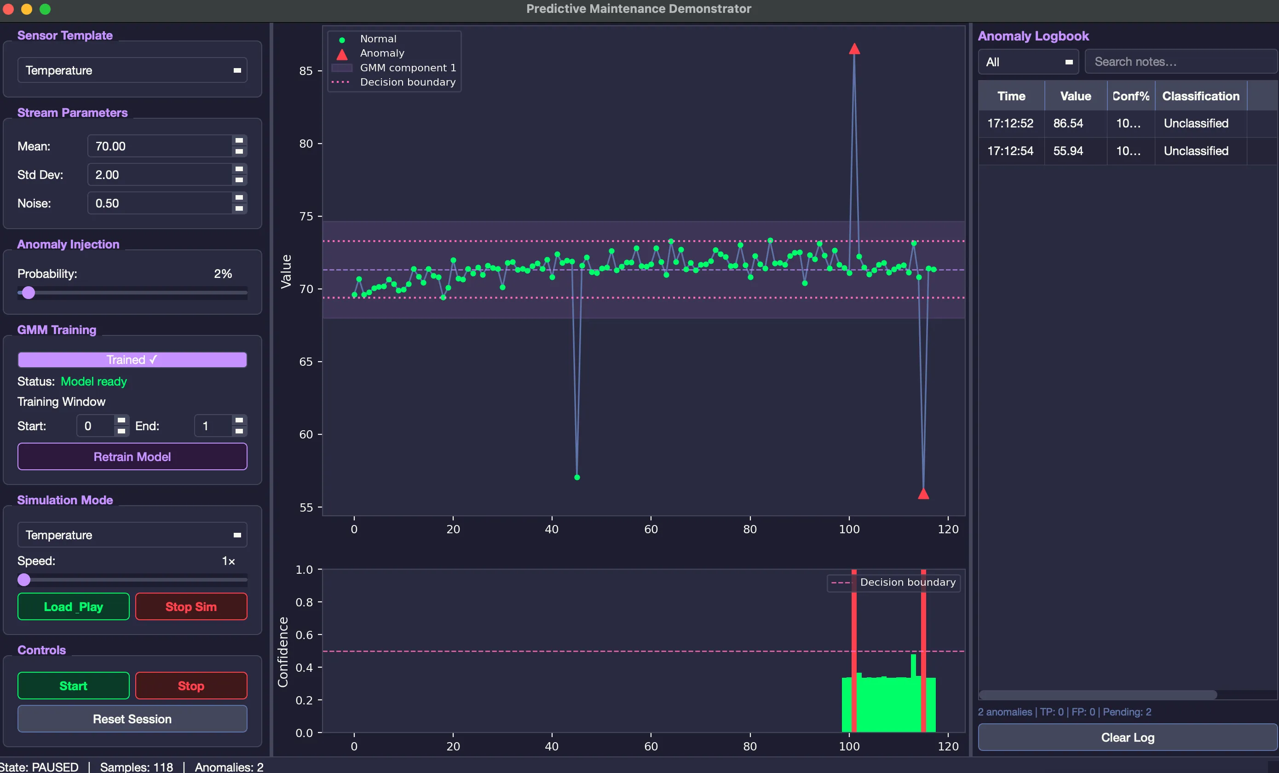Click the Trained progress bar

(132, 360)
